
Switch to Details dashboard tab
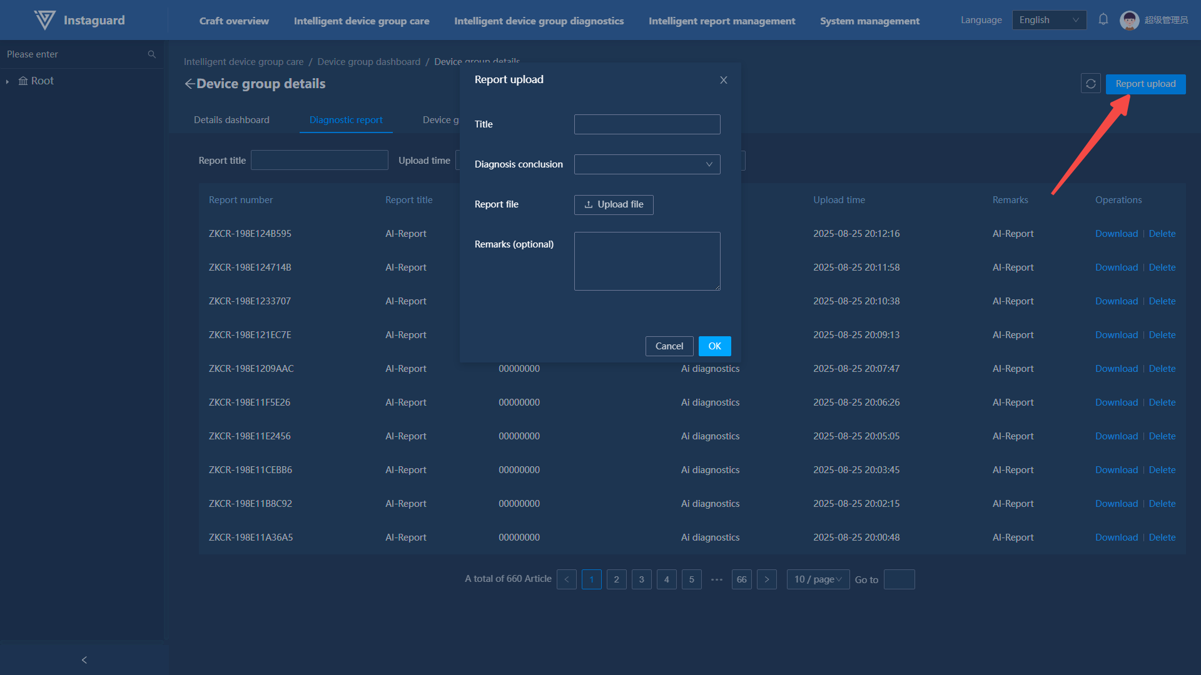[231, 120]
